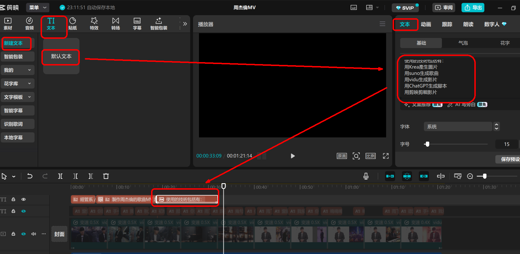Open the 字幕 subtitles panel
This screenshot has height=254, width=520.
(137, 24)
